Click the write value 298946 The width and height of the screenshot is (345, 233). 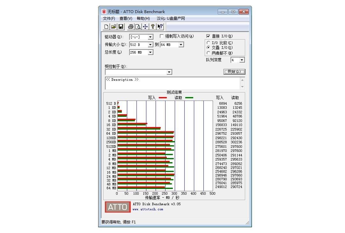(221, 175)
